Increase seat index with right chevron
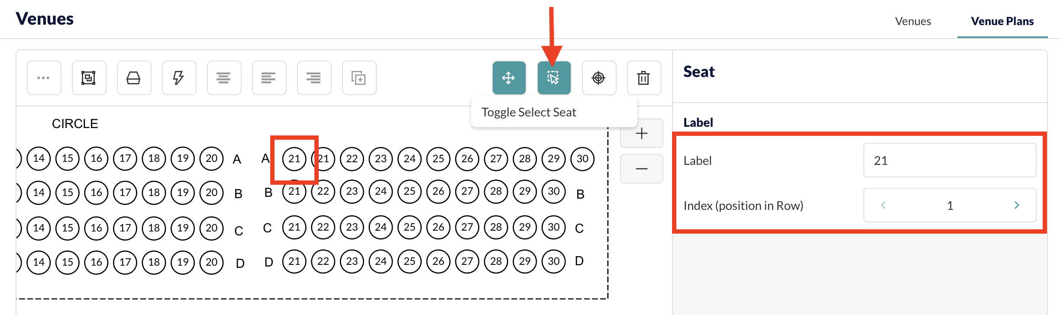 1017,205
